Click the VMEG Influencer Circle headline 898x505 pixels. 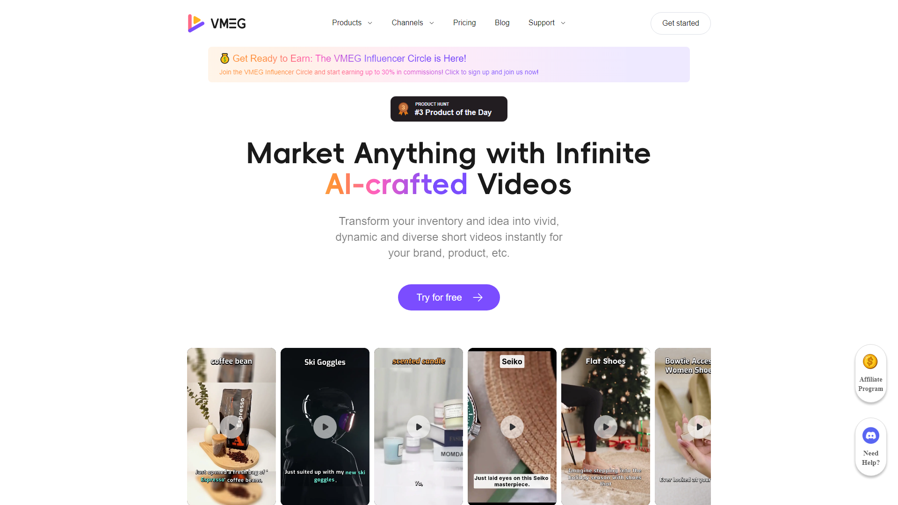348,58
